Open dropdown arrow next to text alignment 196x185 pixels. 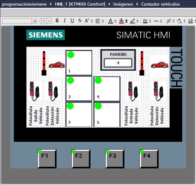coord(103,21)
